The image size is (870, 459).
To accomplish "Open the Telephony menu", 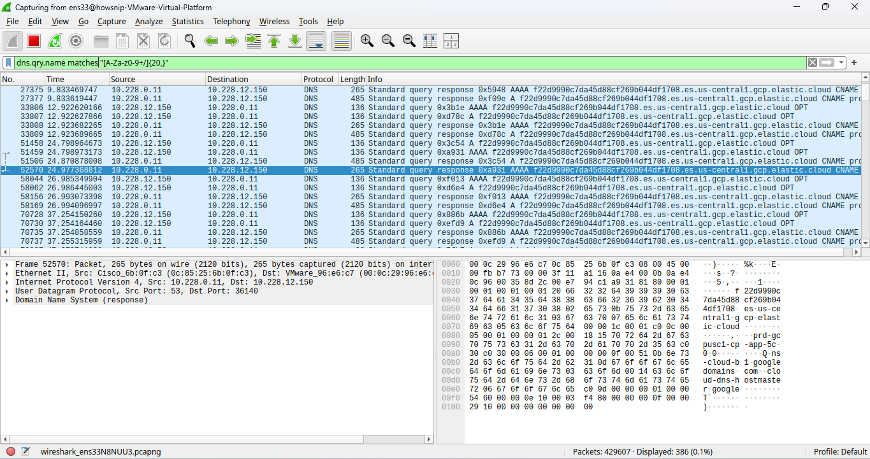I will coord(231,21).
